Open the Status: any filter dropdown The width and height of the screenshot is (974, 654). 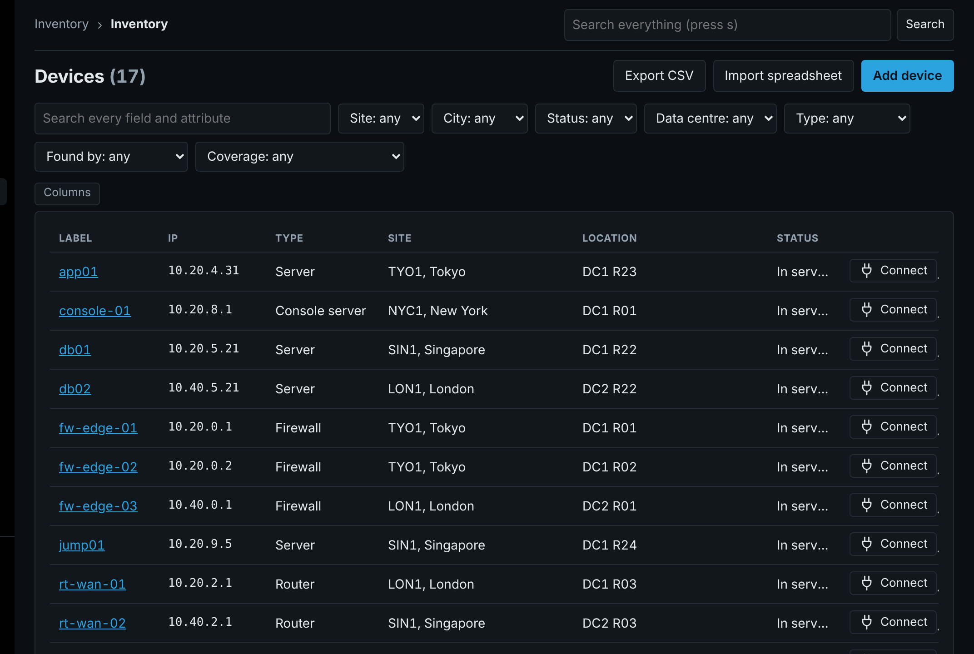pyautogui.click(x=586, y=119)
